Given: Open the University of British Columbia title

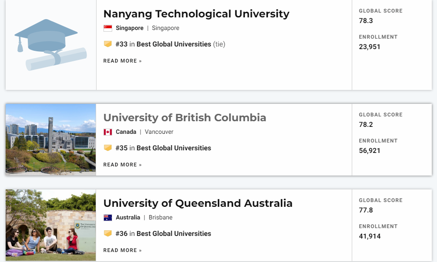Looking at the screenshot, I should pos(185,118).
